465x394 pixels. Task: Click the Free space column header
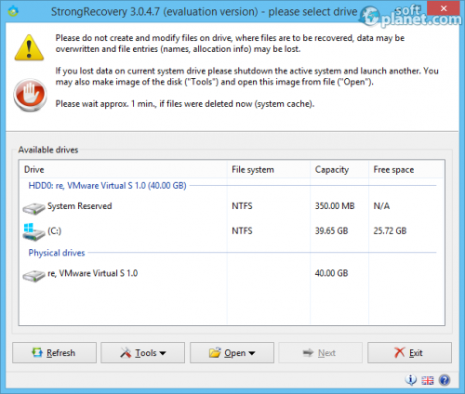pos(406,170)
